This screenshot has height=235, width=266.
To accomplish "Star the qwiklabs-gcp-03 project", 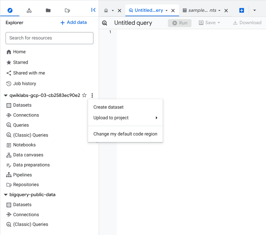I will tap(84, 95).
